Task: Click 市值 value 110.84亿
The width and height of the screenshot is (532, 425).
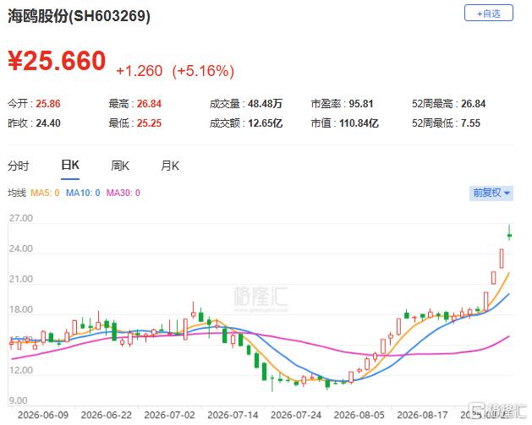Action: (359, 123)
